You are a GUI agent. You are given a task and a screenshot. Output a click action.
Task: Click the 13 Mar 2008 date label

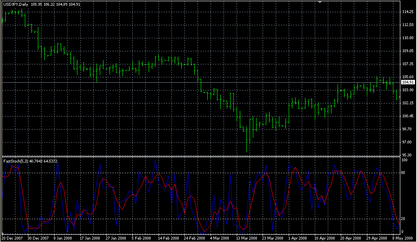246,238
